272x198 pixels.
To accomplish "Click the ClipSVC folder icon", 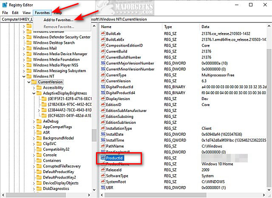I will [39, 144].
